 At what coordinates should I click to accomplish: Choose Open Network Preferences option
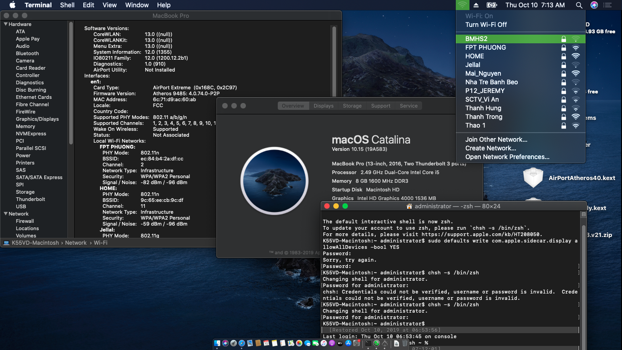coord(520,157)
